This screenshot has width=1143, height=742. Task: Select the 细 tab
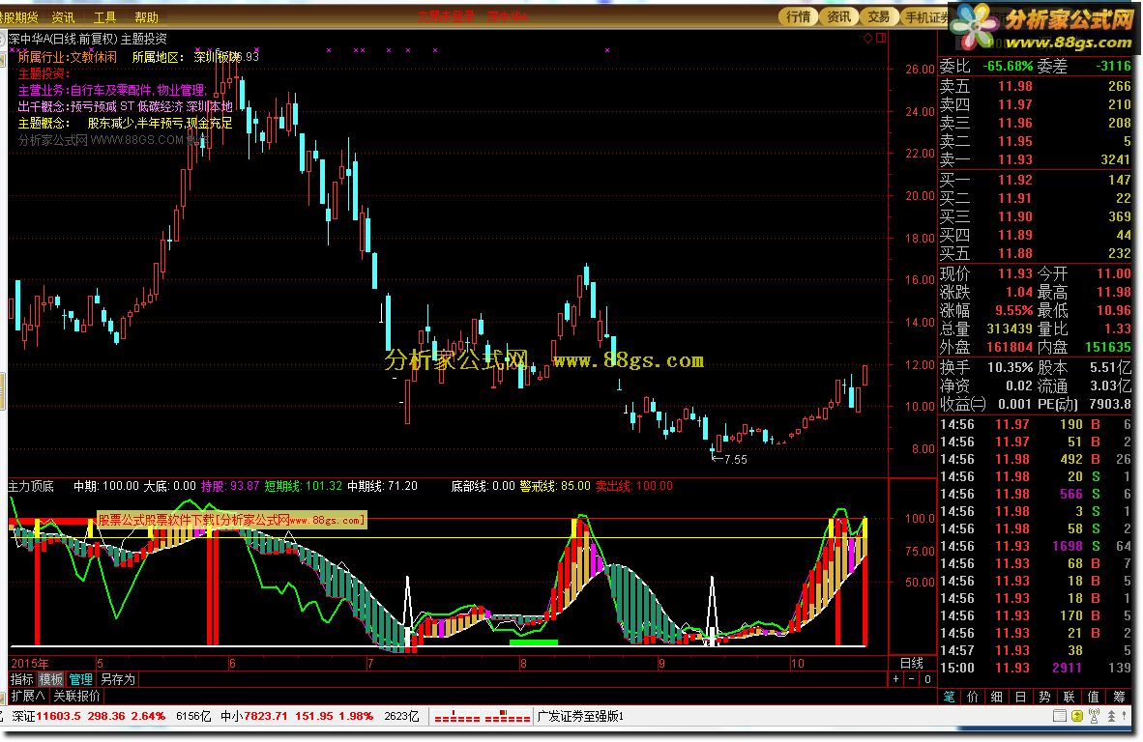996,697
